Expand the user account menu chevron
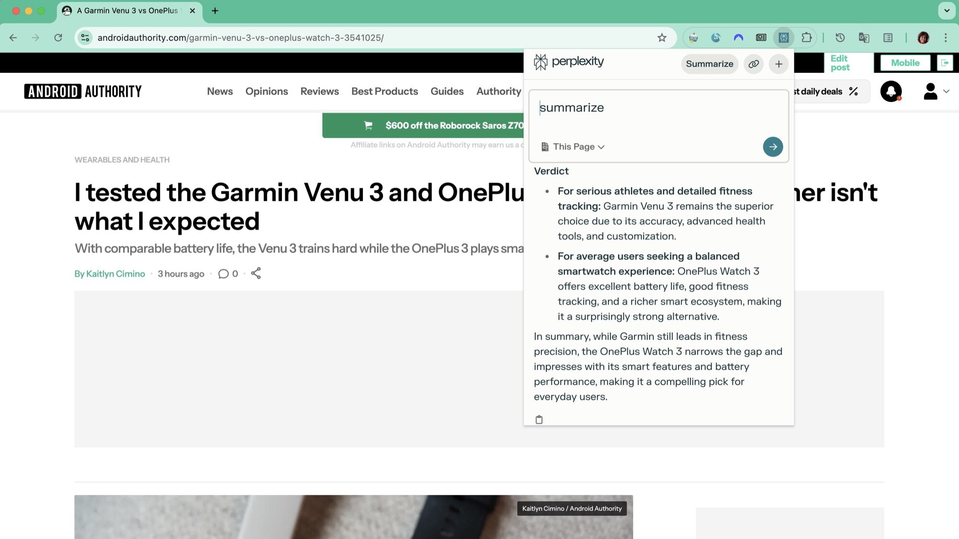The image size is (959, 539). (x=946, y=91)
